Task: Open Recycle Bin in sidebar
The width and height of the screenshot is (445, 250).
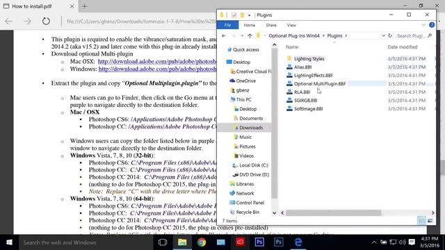Action: pos(244,212)
